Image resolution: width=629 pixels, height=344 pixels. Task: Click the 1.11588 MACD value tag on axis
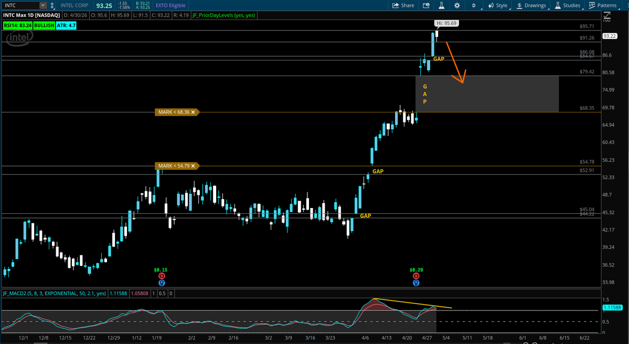pos(613,308)
